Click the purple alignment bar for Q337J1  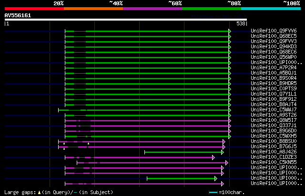pyautogui.click(x=147, y=126)
